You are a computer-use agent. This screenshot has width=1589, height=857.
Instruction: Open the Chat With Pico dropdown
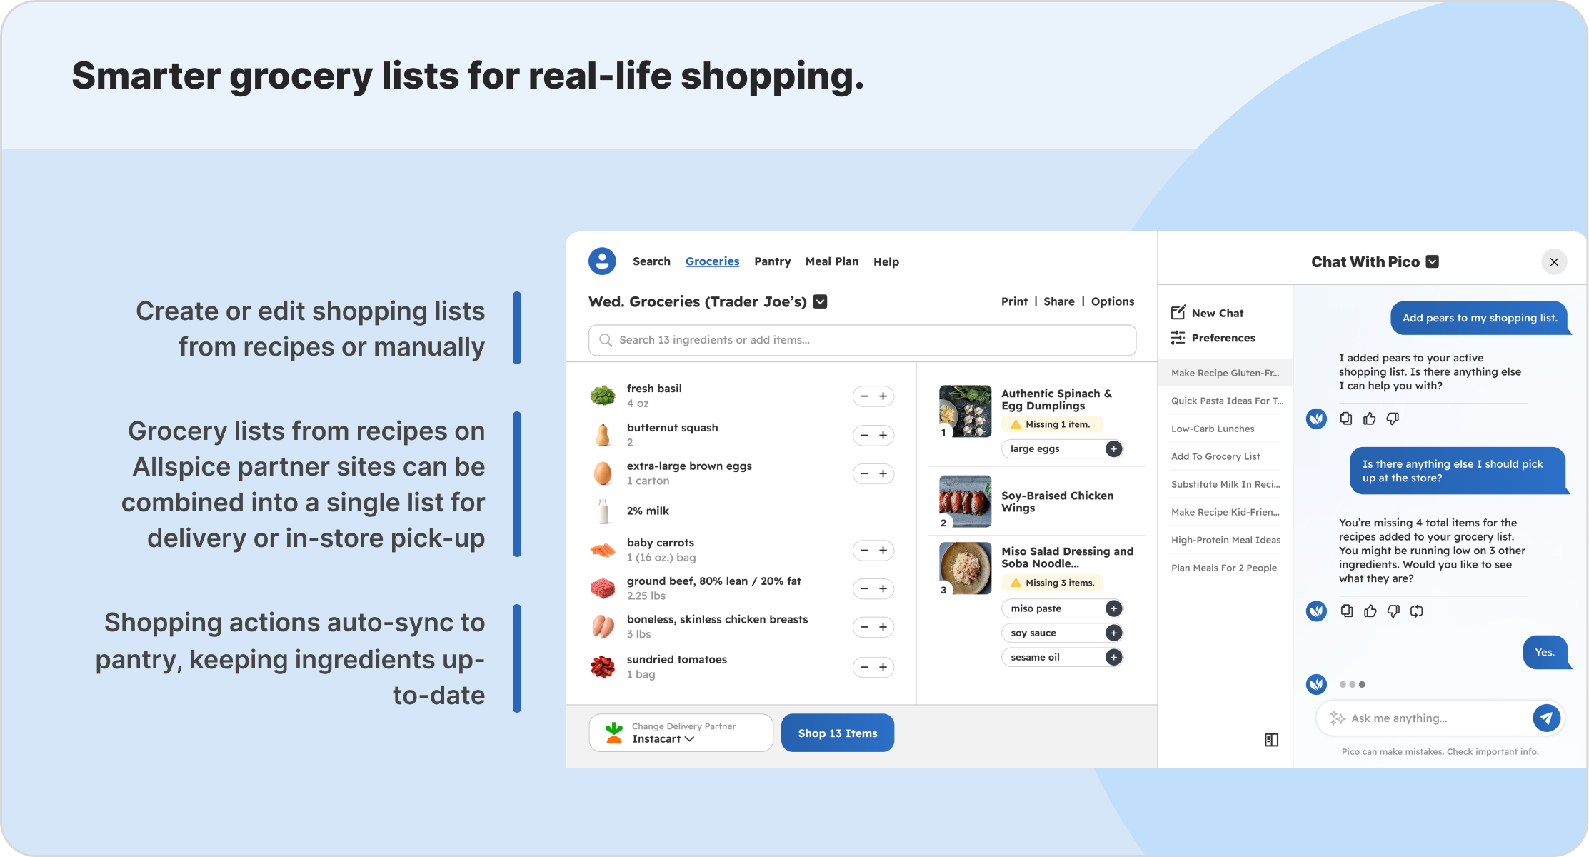pyautogui.click(x=1433, y=261)
